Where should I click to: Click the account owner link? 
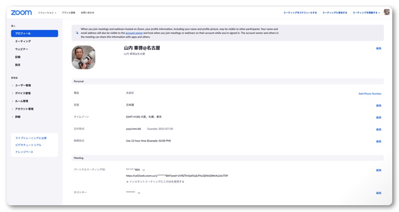[x=134, y=33]
